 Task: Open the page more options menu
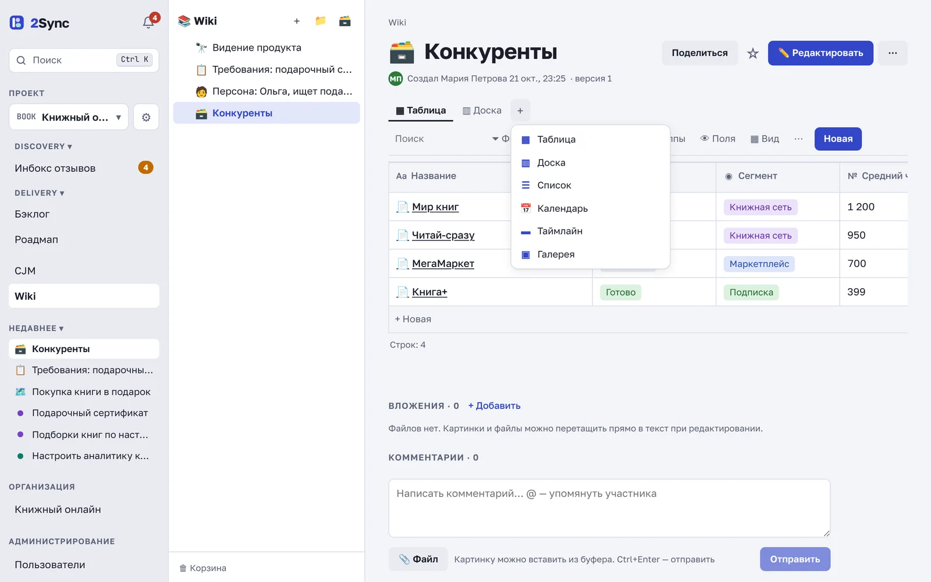tap(893, 53)
